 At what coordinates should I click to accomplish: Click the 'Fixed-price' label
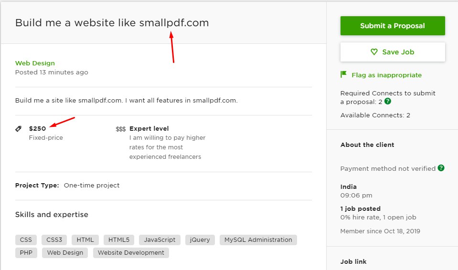46,137
